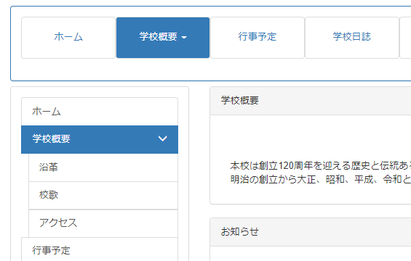Switch to the 学校日誌 tab

[352, 38]
